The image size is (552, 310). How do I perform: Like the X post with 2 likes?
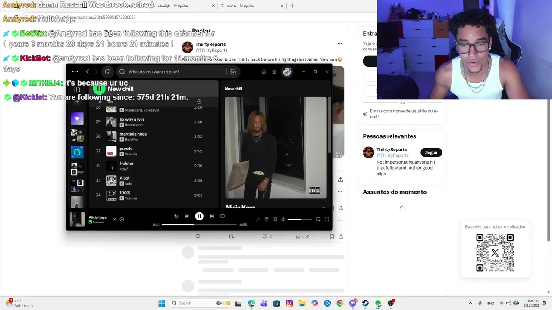tap(267, 236)
